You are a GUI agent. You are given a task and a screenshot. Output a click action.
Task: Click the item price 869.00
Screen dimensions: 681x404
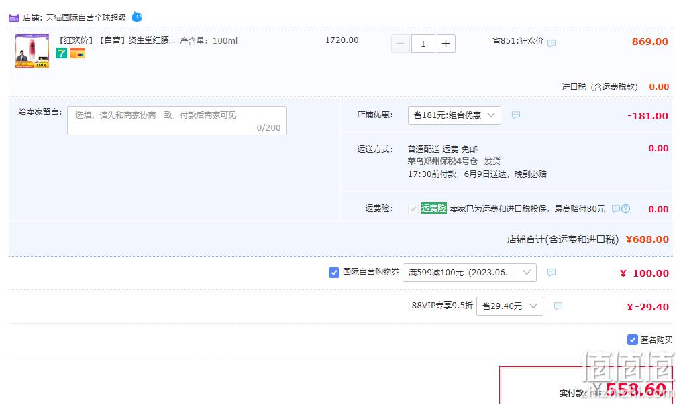pos(649,42)
